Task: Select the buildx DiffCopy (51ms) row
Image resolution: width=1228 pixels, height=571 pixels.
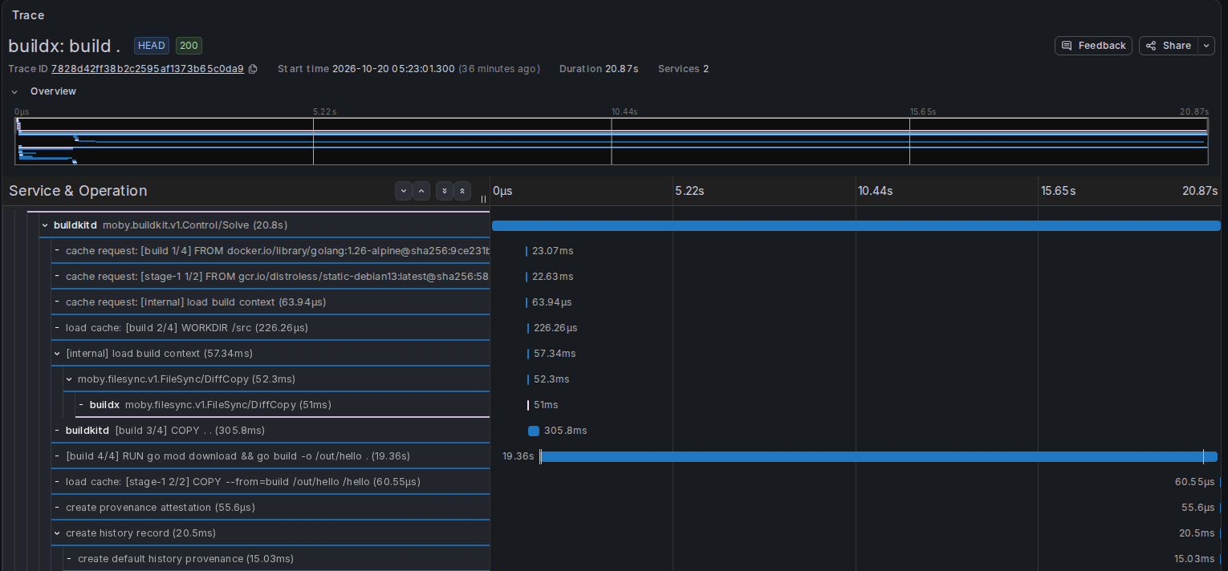Action: pos(283,405)
